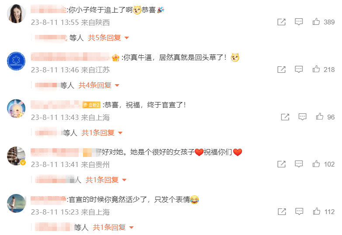Screen dimensions: 342x235
Task: Forward the 恭喜，祝福 comment from 上海
Action: click(x=285, y=117)
